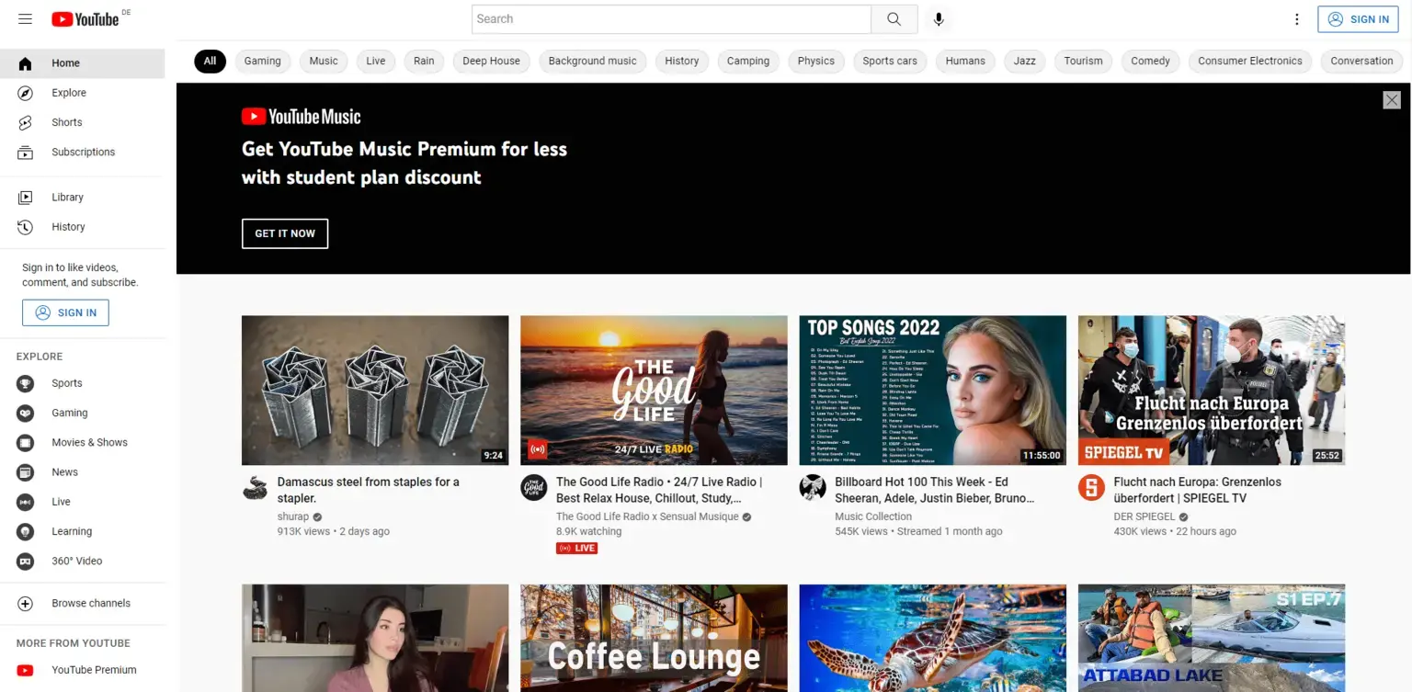Click the 360° Video icon

[x=25, y=561]
